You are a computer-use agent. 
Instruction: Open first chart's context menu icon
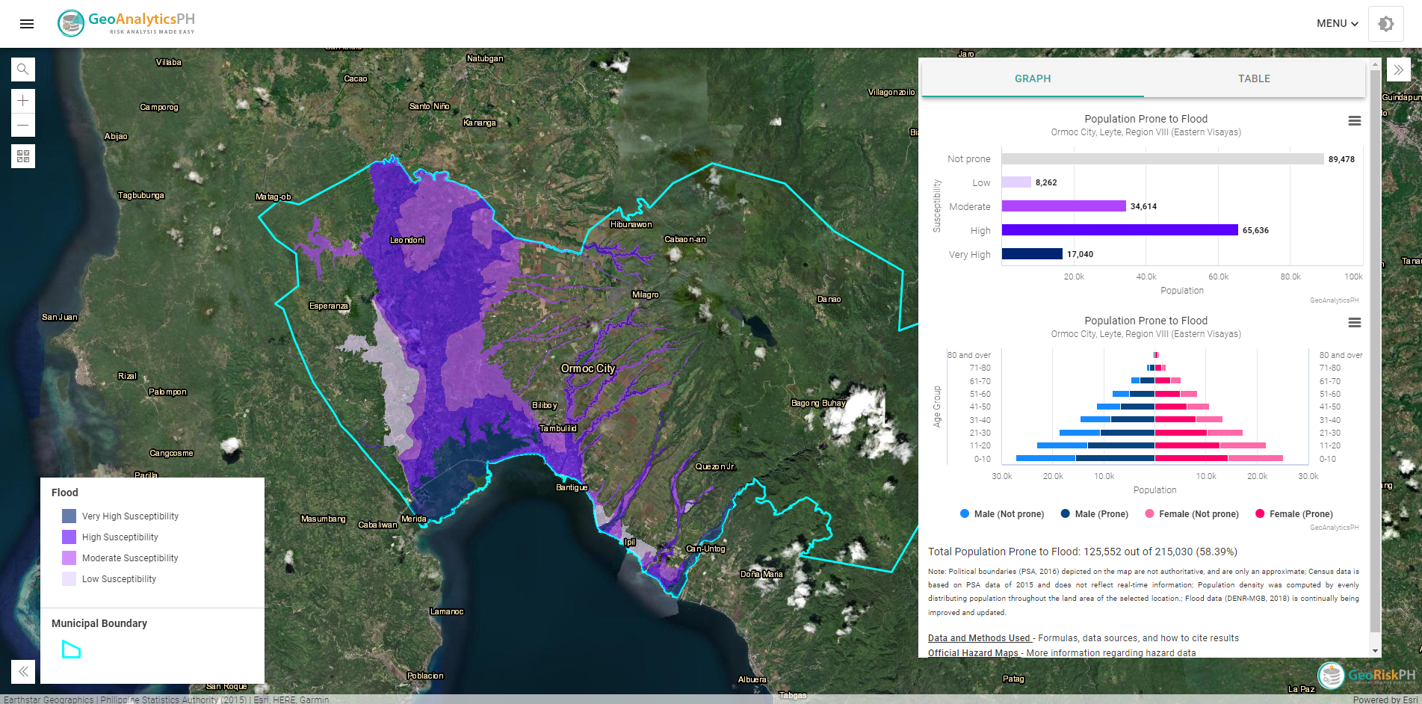click(1354, 121)
